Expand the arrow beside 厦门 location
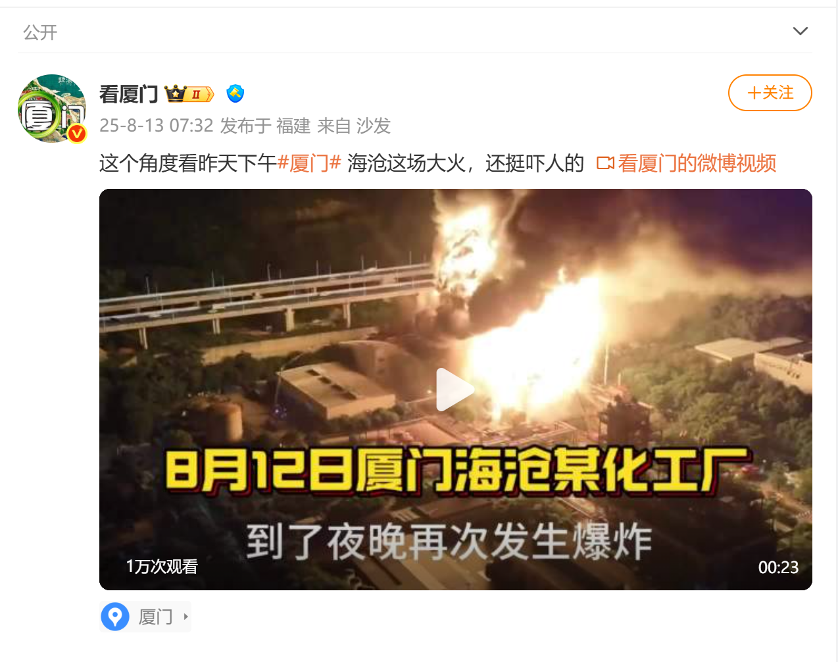This screenshot has width=838, height=662. click(186, 617)
